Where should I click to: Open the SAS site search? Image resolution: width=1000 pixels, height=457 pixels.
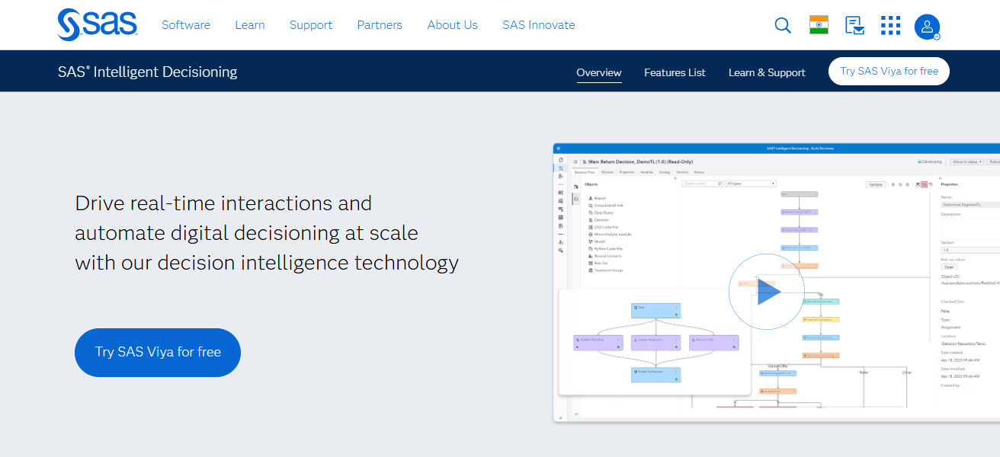[782, 25]
